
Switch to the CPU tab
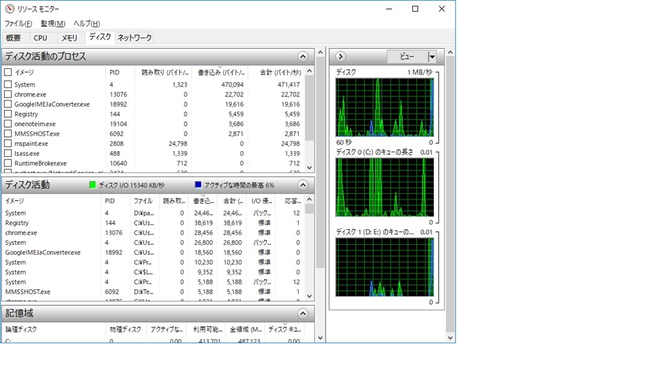[x=40, y=38]
